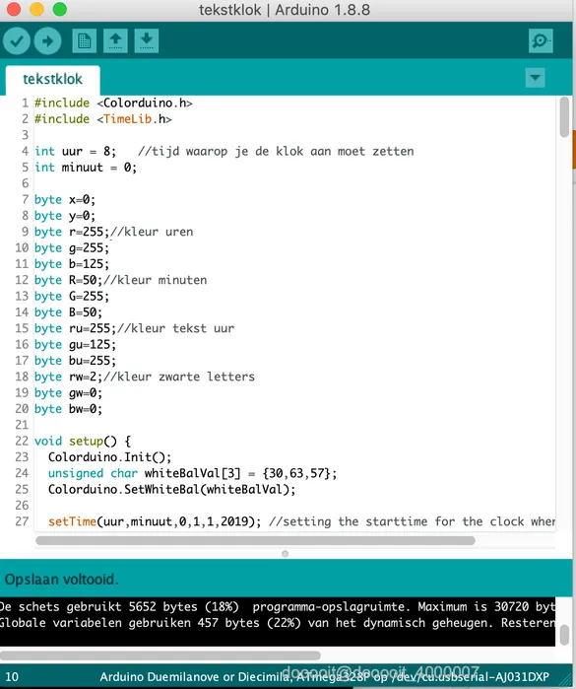The image size is (576, 689).
Task: Click the line 'byte B=50;'
Action: [x=68, y=312]
